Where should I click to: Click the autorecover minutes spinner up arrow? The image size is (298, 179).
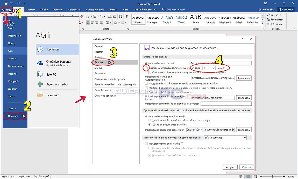(x=214, y=67)
